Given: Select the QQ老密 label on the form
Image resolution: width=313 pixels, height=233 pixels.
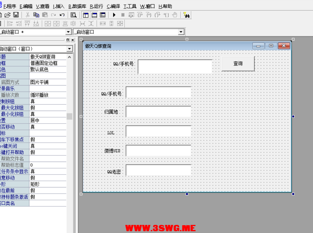Looking at the screenshot, I should (x=114, y=172).
